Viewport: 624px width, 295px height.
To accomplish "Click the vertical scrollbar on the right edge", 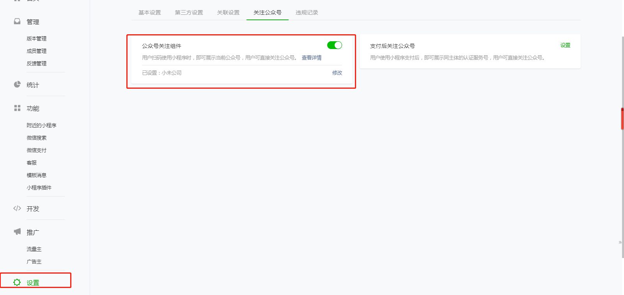I will point(622,119).
